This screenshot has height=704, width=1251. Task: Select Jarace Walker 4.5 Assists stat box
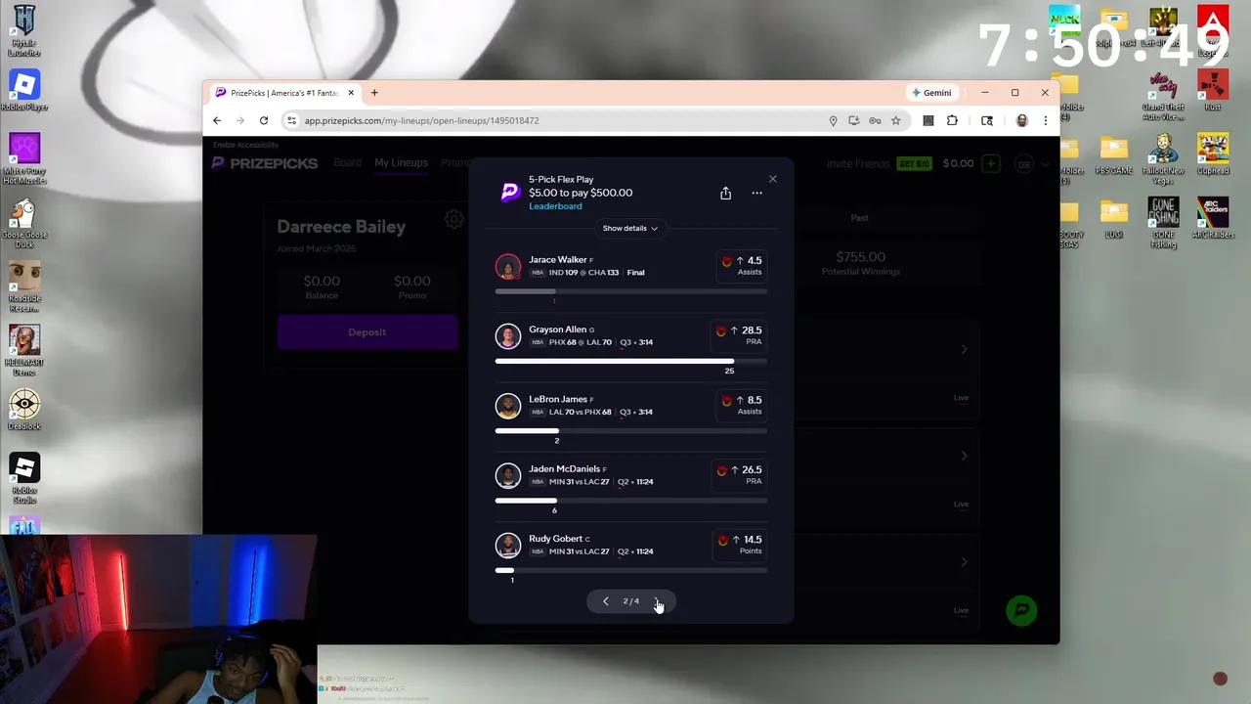pos(741,266)
